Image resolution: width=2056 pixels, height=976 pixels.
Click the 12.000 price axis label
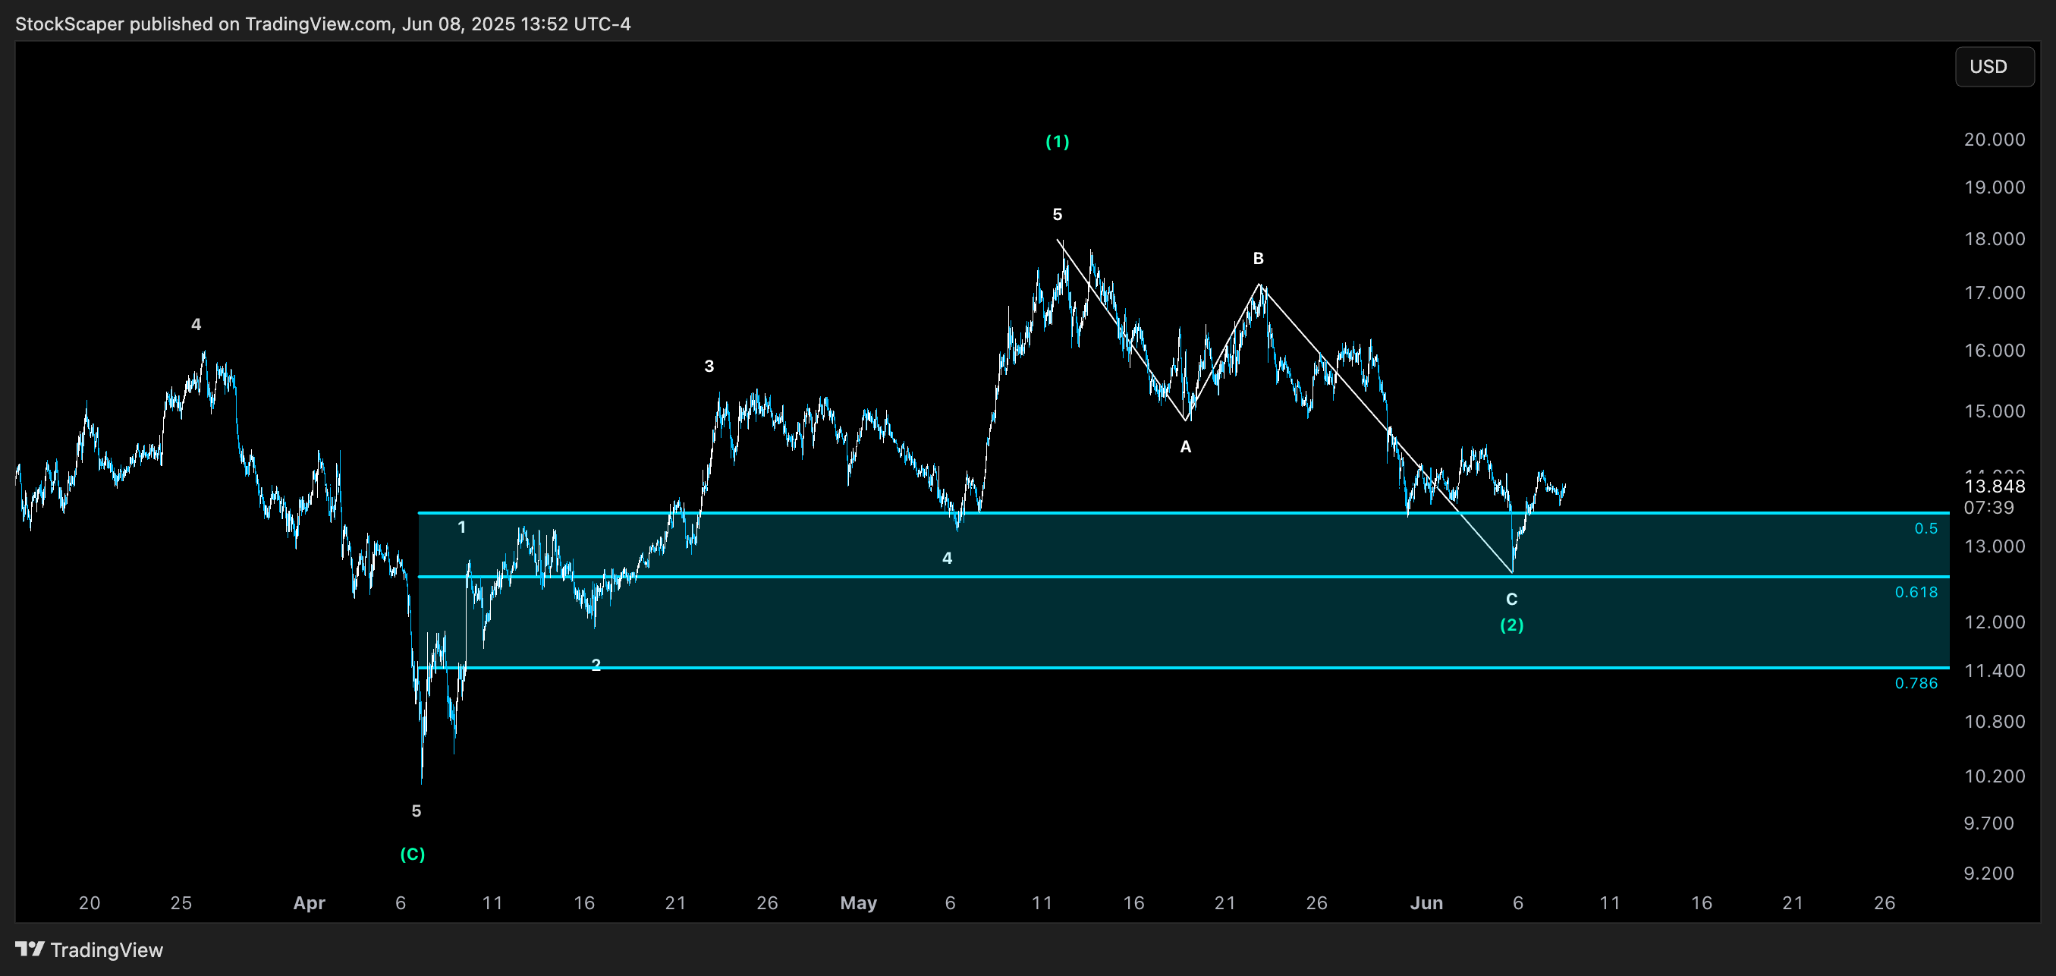click(x=1995, y=622)
